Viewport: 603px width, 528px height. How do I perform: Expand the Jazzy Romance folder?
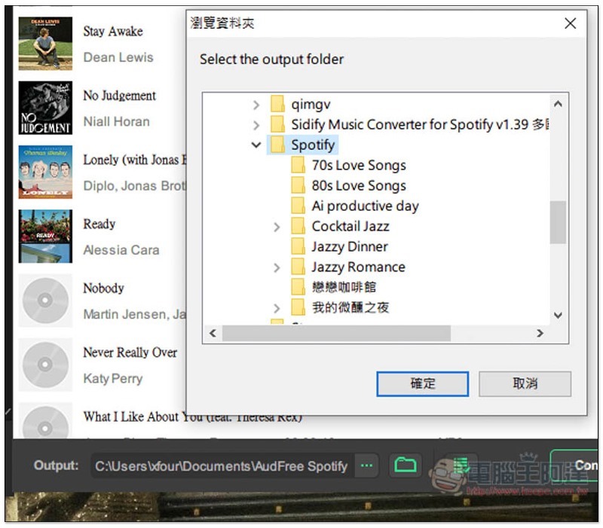[277, 267]
